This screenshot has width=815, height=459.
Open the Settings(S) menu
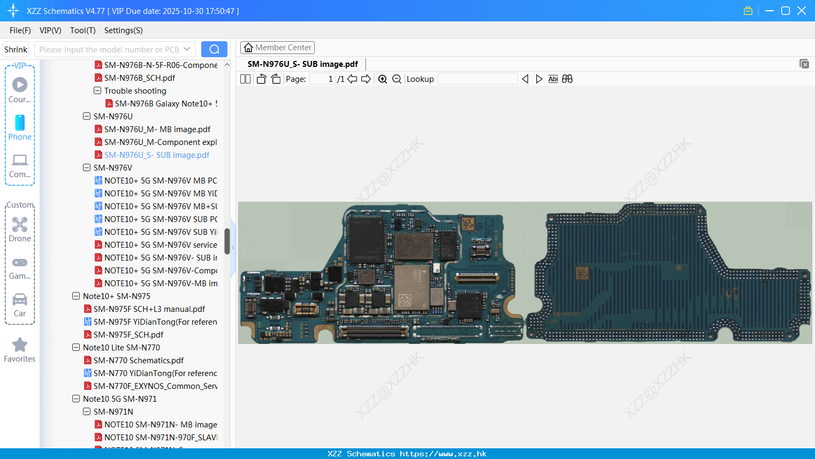pyautogui.click(x=124, y=30)
